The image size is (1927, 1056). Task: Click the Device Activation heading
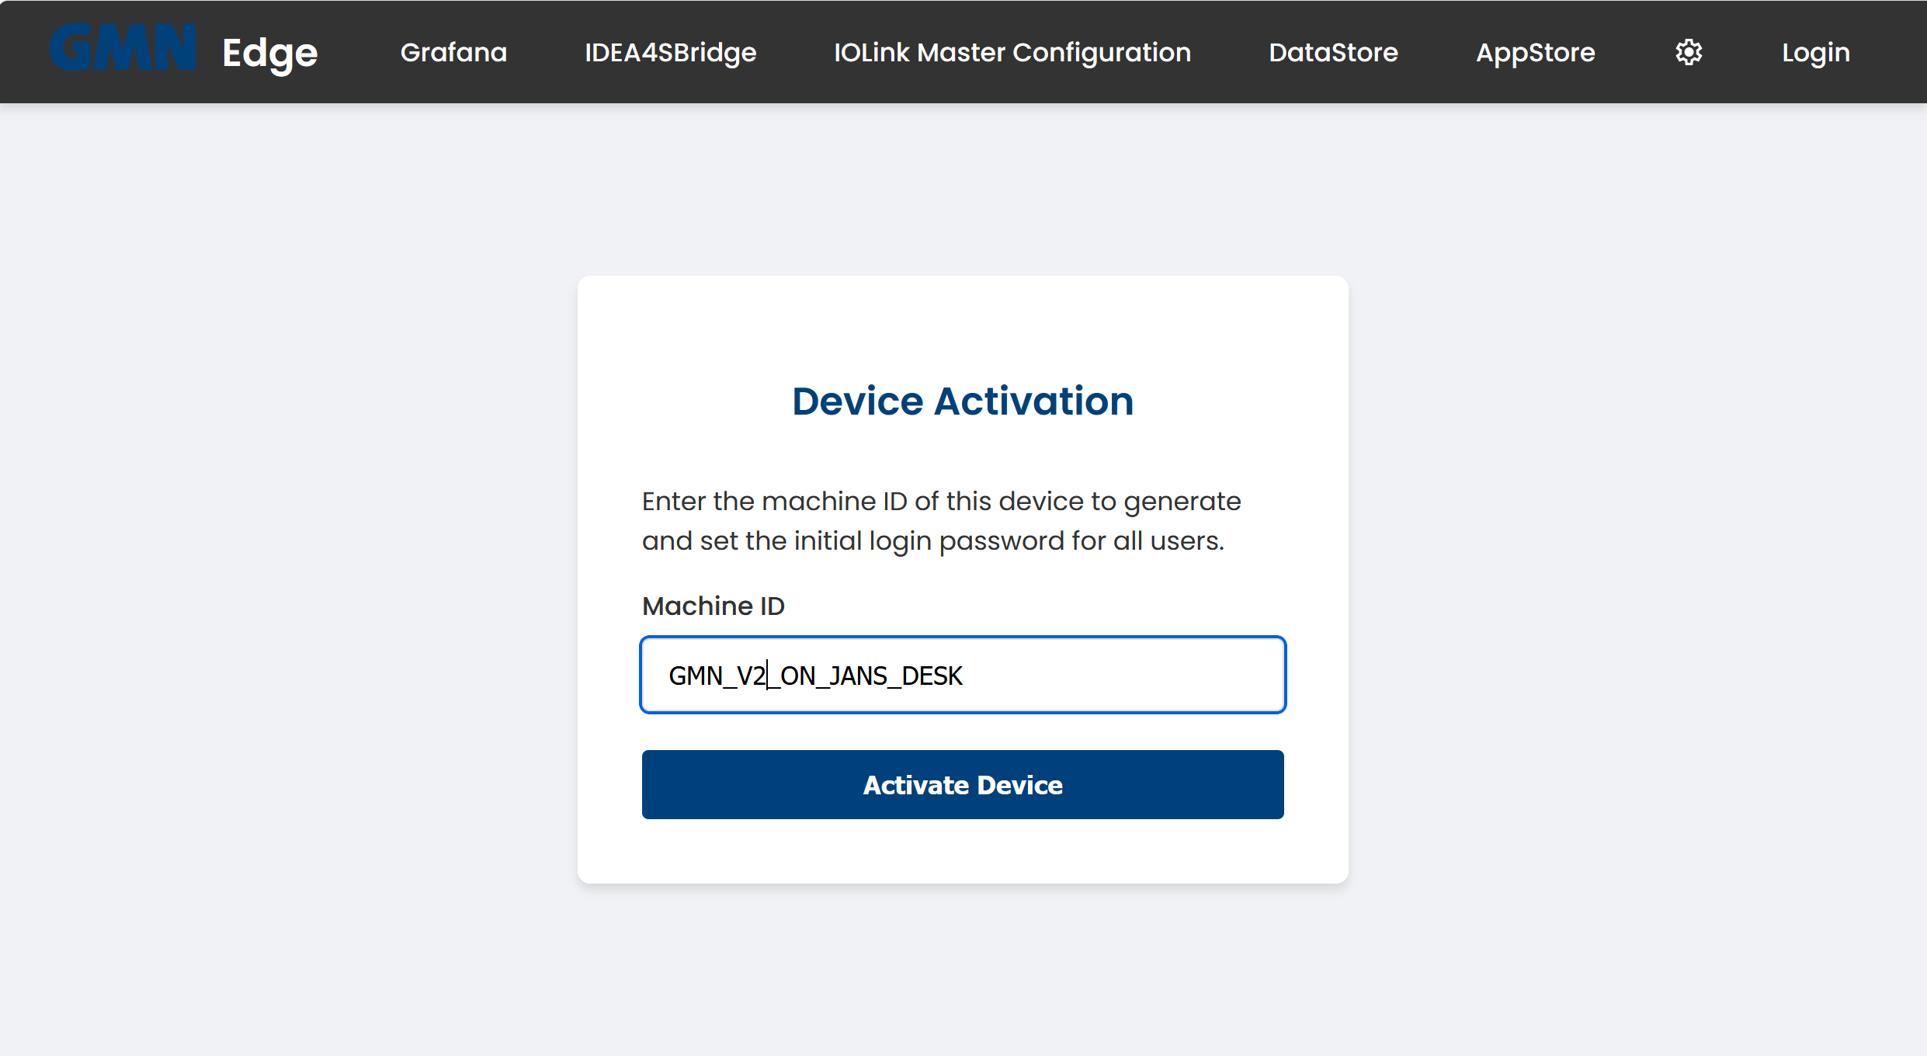[963, 401]
